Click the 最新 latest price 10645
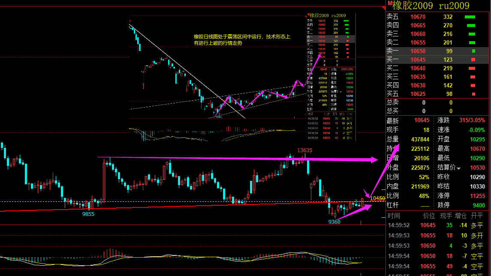491x276 pixels. point(422,120)
